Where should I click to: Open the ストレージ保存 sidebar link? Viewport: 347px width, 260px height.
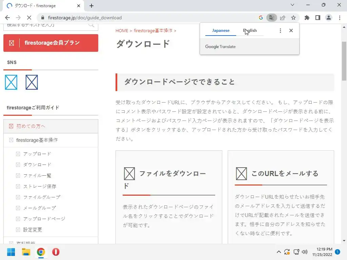[40, 187]
